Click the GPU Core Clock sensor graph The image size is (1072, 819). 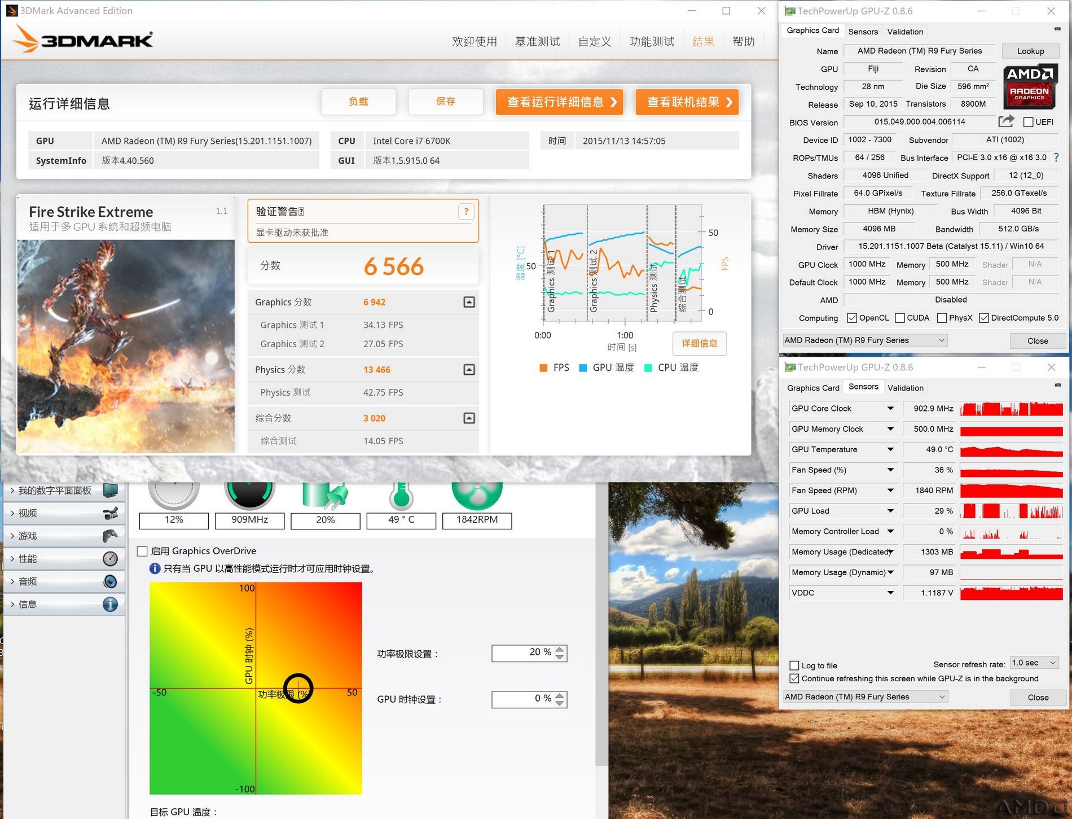point(1011,408)
